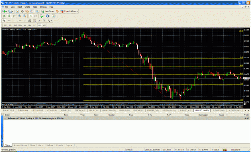251x152 pixels.
Task: Switch to the GBPJPY,Monthly chart tab
Action: click(109, 110)
